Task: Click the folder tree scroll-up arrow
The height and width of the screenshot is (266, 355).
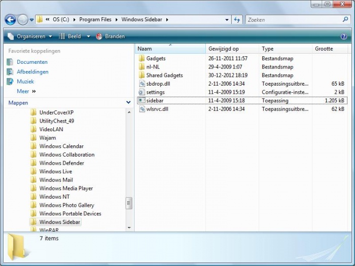Action: coord(129,112)
